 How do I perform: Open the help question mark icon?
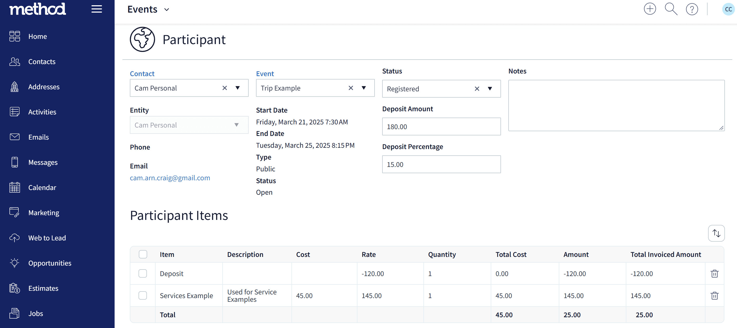pyautogui.click(x=692, y=9)
